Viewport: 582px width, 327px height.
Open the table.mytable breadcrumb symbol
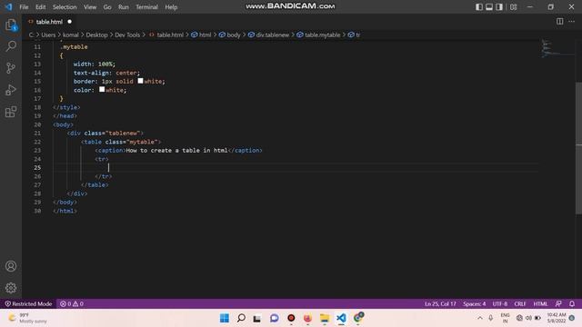318,35
